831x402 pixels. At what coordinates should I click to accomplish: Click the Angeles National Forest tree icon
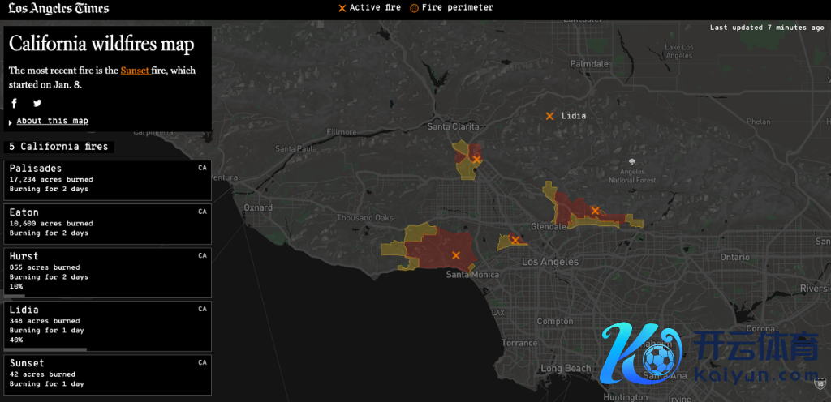632,160
